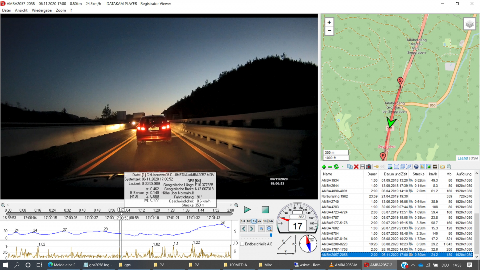Switch to AMBA2058.M VLC taskbar item
The height and width of the screenshot is (270, 480).
[x=345, y=265]
